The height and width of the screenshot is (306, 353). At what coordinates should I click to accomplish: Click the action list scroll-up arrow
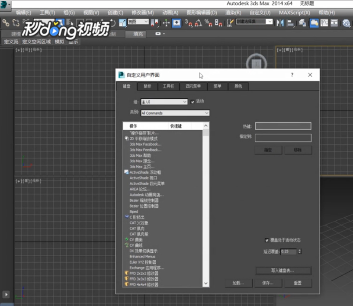(x=206, y=126)
